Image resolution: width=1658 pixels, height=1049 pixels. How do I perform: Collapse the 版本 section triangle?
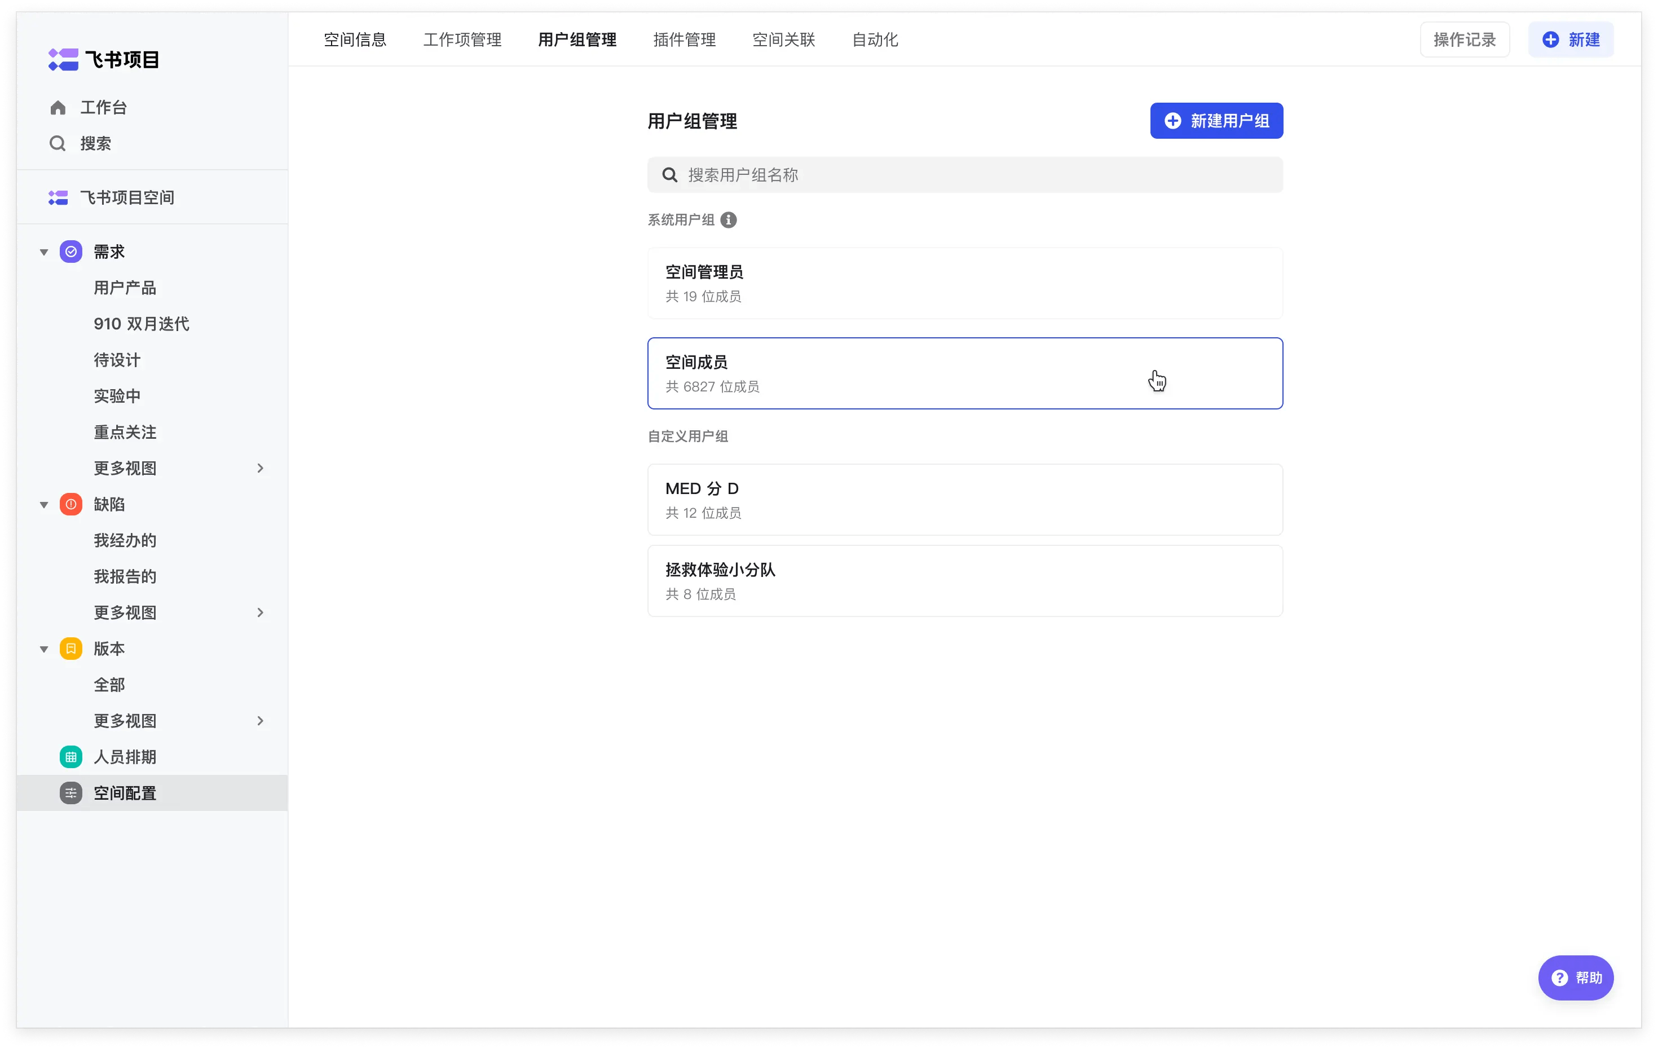(x=44, y=650)
